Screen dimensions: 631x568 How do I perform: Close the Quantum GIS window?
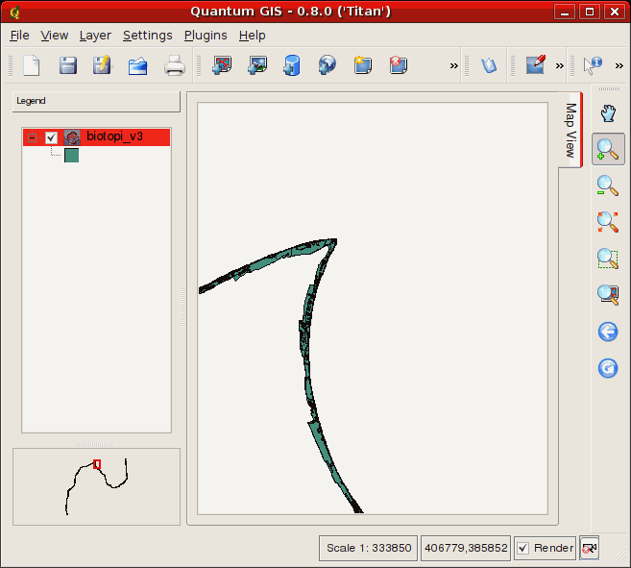point(615,12)
